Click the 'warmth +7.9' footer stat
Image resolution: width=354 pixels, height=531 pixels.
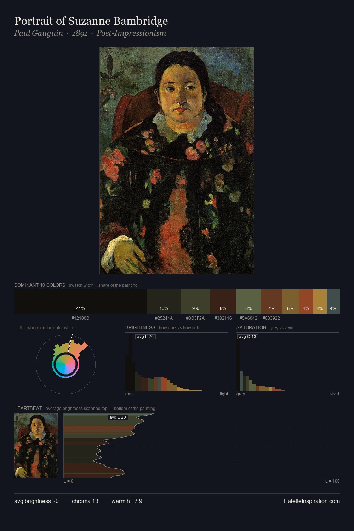[127, 501]
